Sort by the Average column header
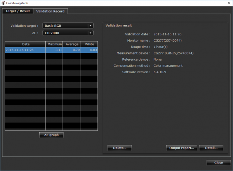The height and width of the screenshot is (171, 233). 71,44
